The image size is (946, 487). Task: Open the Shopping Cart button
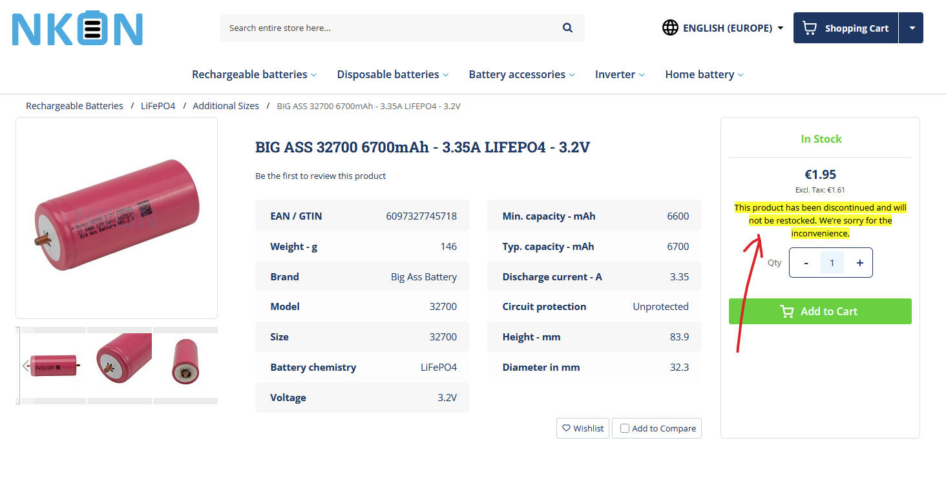846,28
